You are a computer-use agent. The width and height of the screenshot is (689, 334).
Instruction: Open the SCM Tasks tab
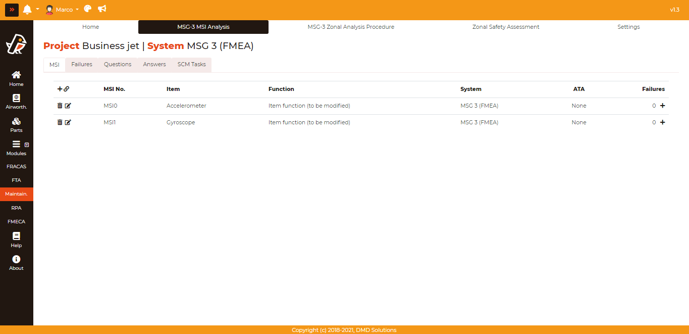[x=191, y=65]
